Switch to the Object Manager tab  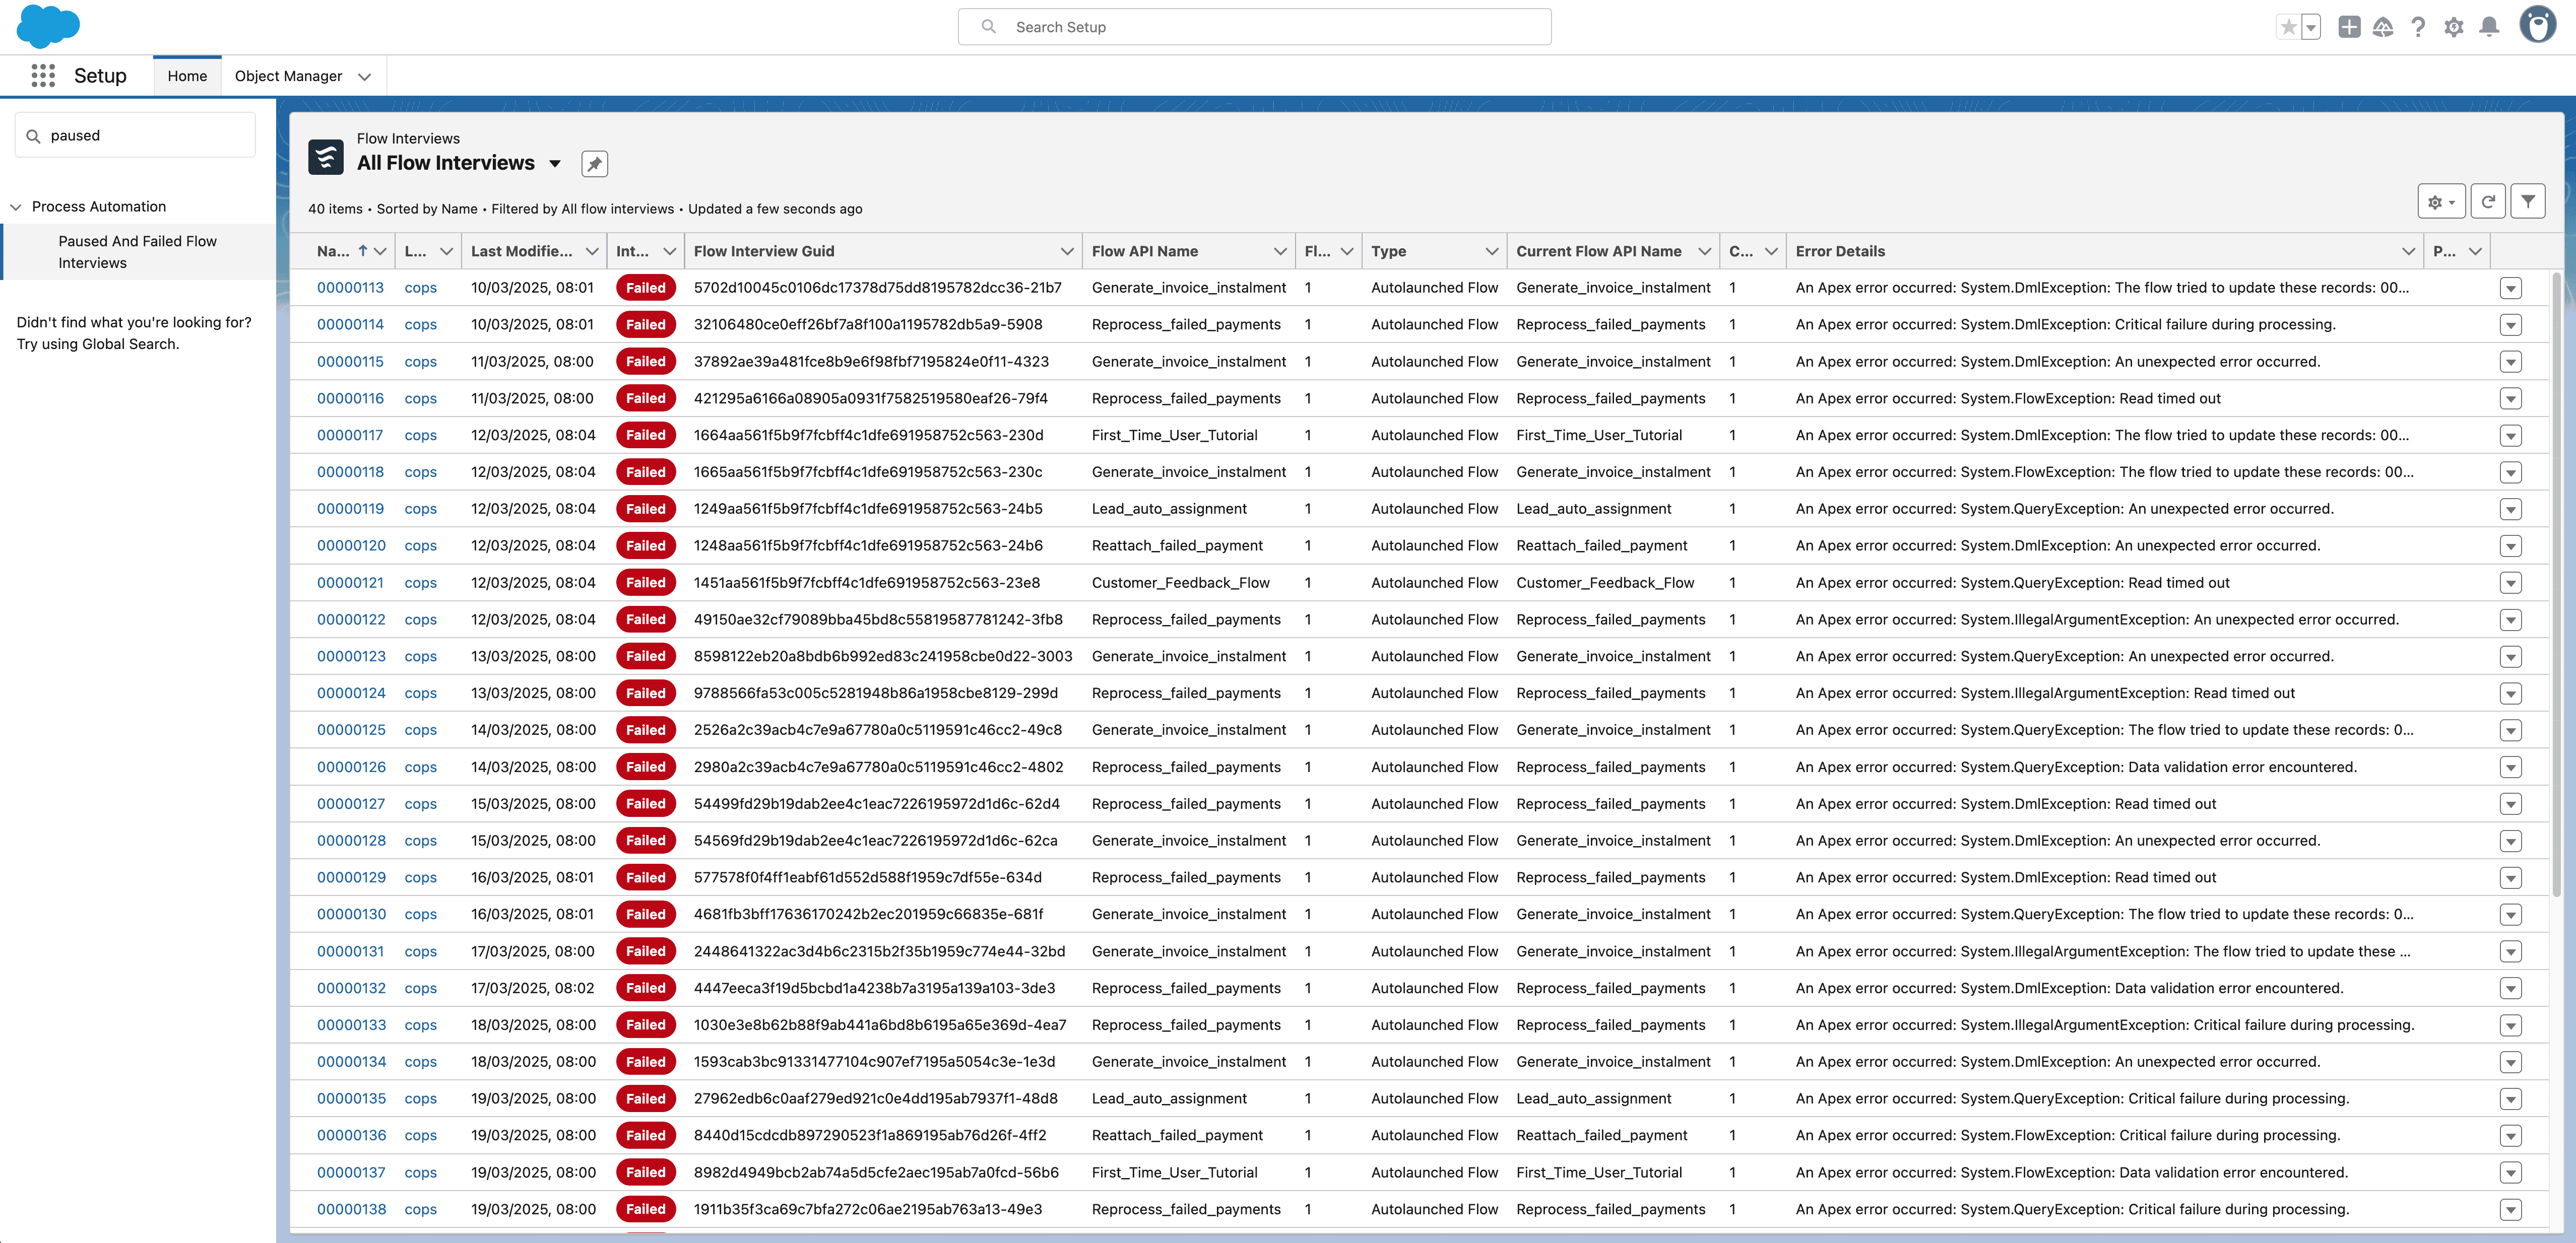(x=288, y=76)
